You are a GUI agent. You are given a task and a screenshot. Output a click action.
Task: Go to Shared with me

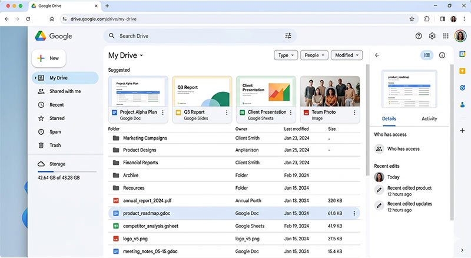(65, 91)
